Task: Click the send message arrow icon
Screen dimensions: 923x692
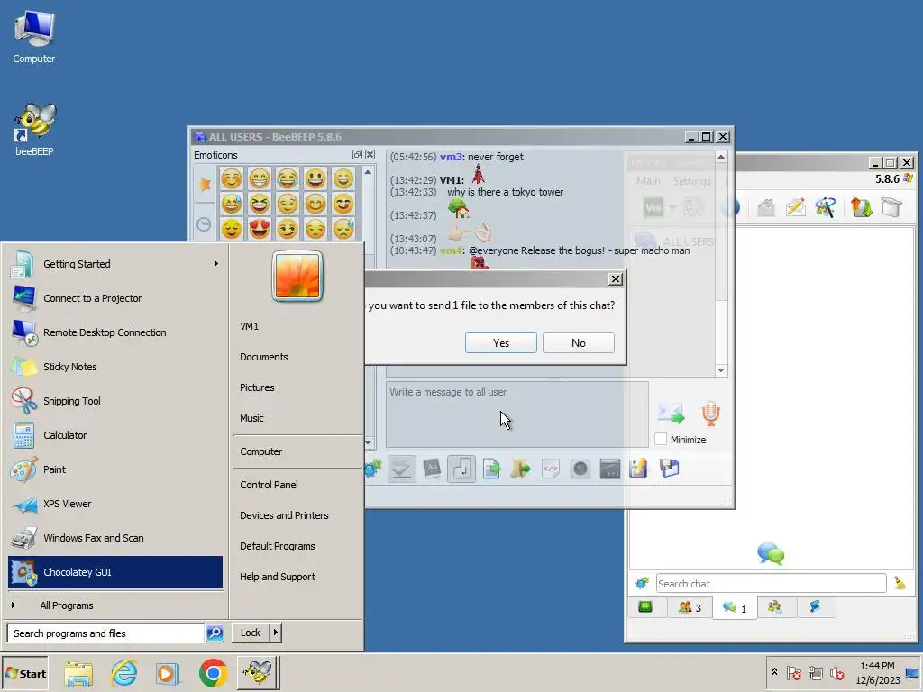Action: click(x=671, y=413)
